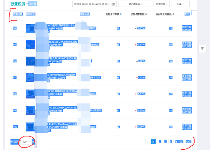Open the 天猫 platform dropdown

(x=180, y=4)
